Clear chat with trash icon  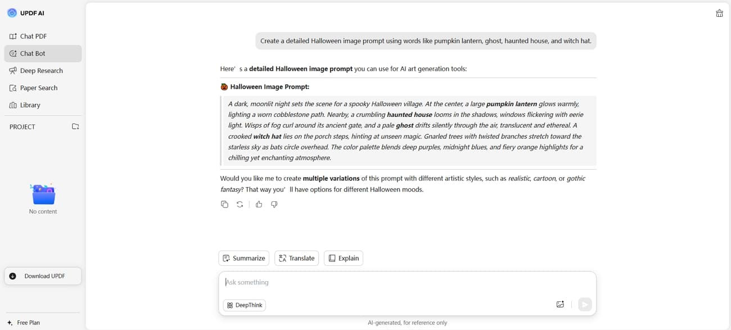[x=719, y=13]
